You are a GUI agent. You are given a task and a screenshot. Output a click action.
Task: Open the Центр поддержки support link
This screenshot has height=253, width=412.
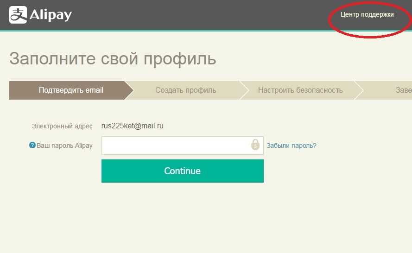(x=367, y=15)
